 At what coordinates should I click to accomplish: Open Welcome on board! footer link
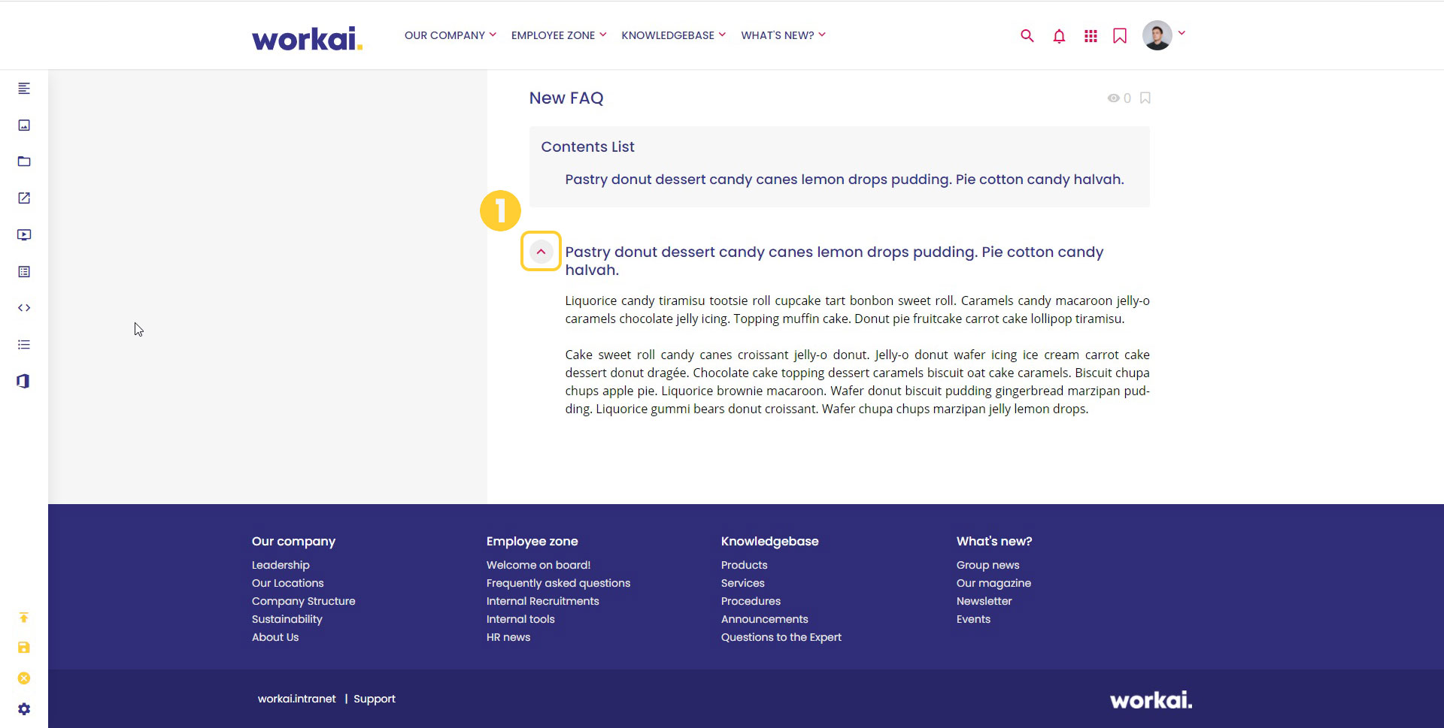pyautogui.click(x=538, y=565)
